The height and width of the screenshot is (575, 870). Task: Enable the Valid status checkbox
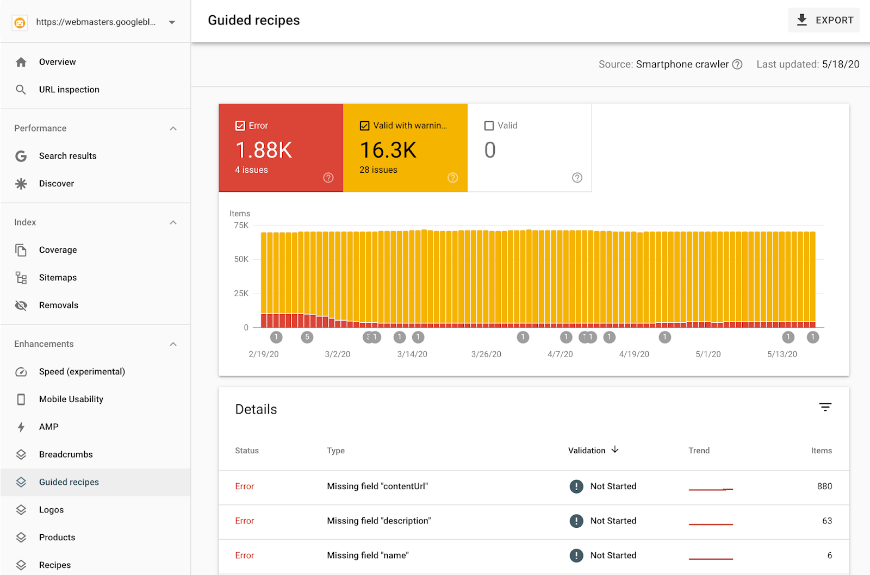[489, 125]
